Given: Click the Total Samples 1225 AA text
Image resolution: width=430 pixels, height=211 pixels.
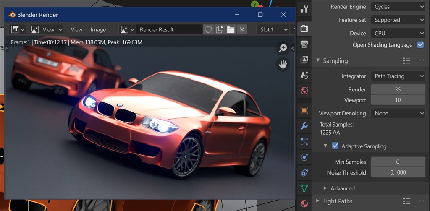Looking at the screenshot, I should tap(336, 129).
